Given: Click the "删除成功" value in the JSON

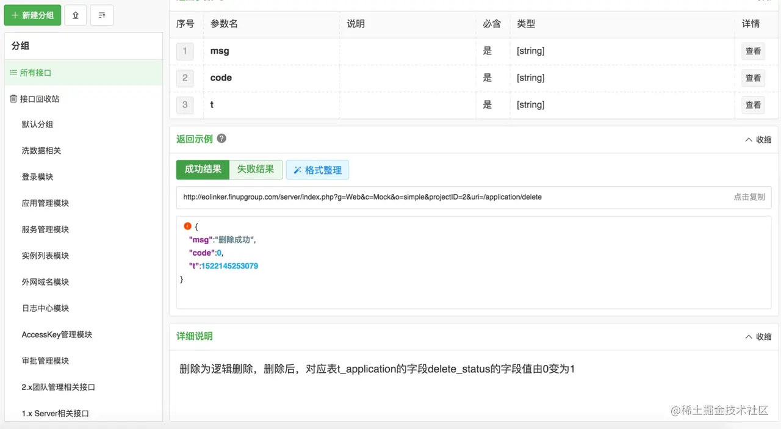Looking at the screenshot, I should click(x=234, y=240).
